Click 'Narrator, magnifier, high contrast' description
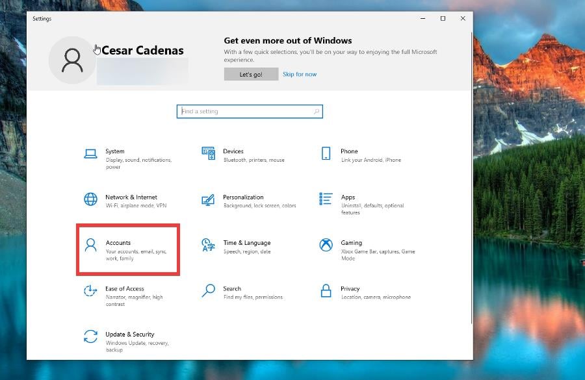The image size is (585, 380). (135, 301)
